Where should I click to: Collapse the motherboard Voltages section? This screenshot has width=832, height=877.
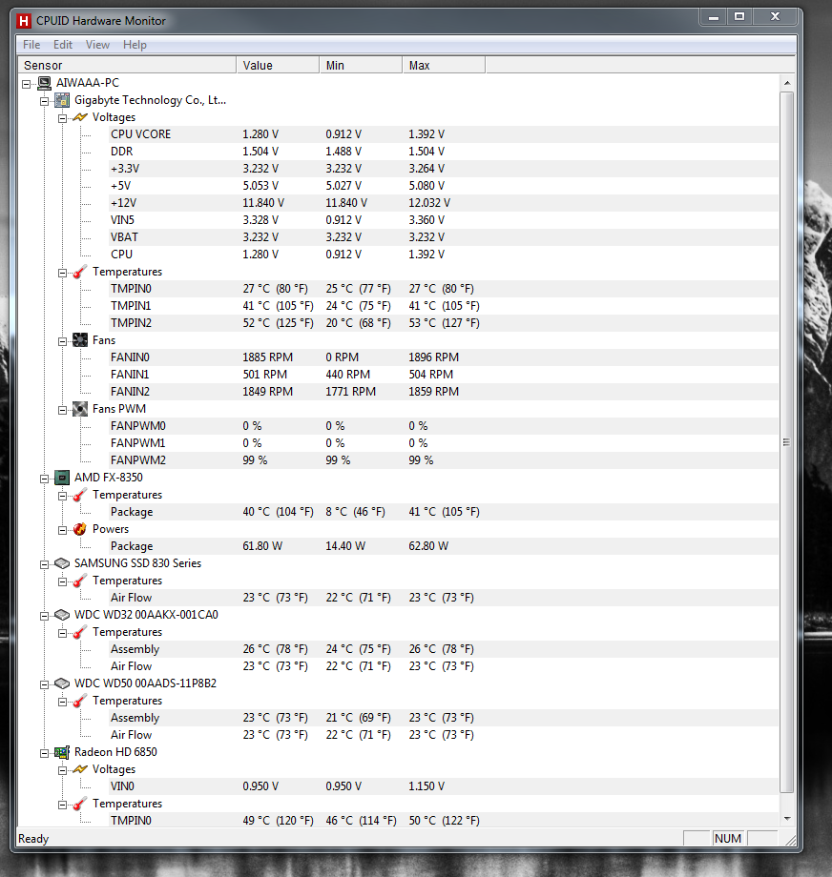[62, 118]
